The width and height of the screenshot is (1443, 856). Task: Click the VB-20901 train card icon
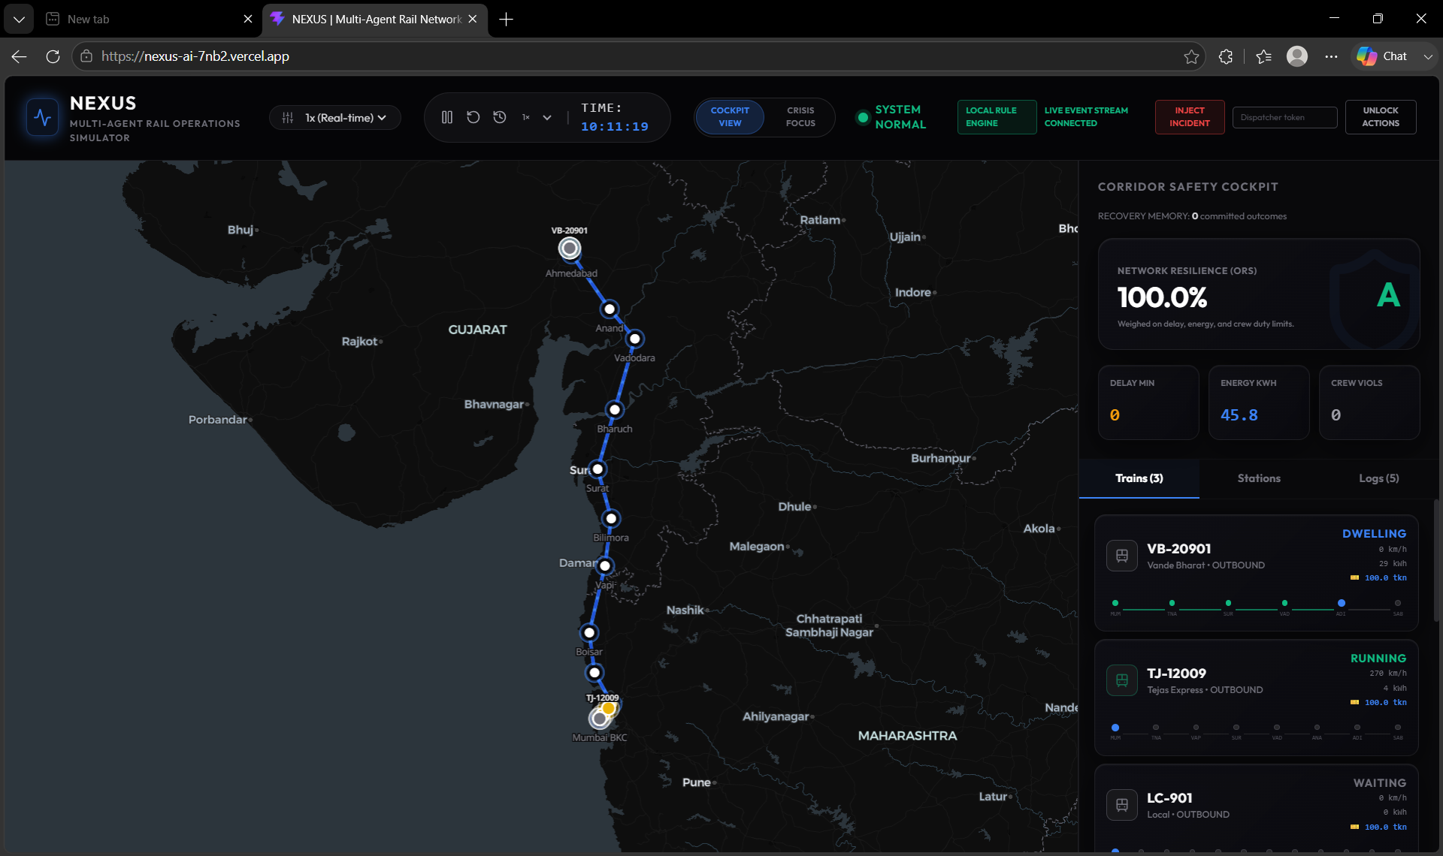pos(1121,556)
